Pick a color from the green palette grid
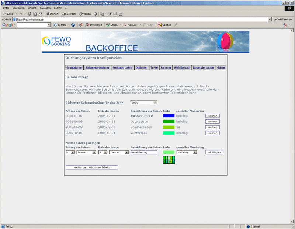 point(169,160)
